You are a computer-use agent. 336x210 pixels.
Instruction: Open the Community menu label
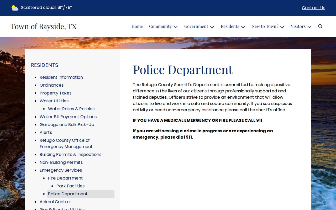(x=160, y=26)
